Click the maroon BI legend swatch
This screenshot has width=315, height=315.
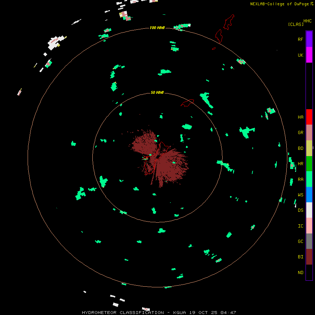[x=309, y=257]
